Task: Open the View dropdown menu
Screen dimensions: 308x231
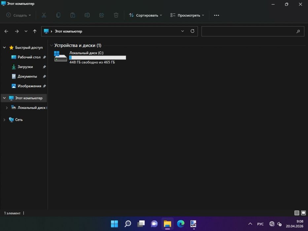Action: point(187,15)
